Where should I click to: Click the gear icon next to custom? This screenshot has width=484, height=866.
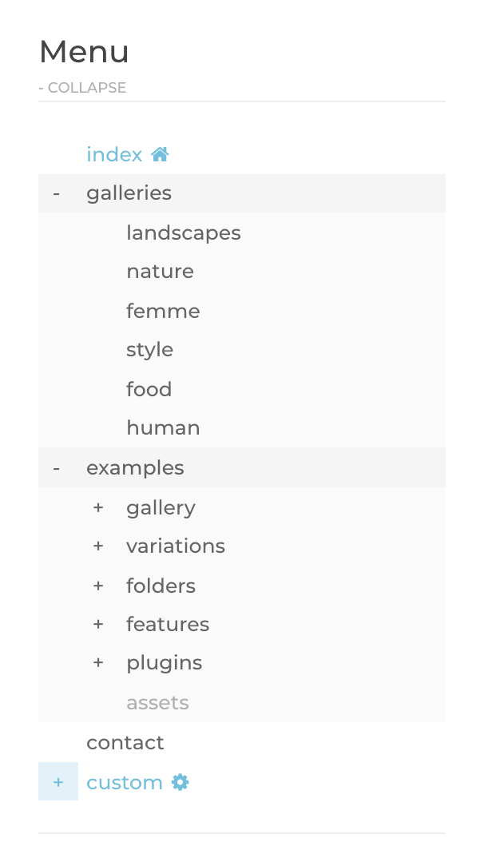click(x=181, y=782)
